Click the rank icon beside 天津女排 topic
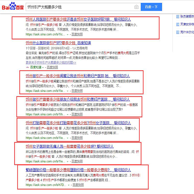 (x=178, y=24)
